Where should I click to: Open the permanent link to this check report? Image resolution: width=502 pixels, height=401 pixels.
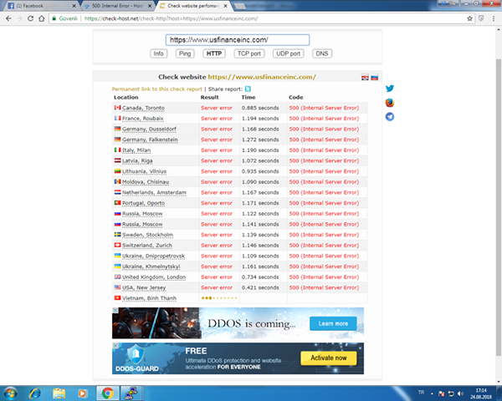156,89
